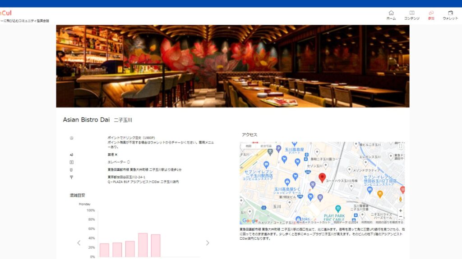Click the restaurant interior banner photo
The height and width of the screenshot is (259, 462).
(233, 66)
